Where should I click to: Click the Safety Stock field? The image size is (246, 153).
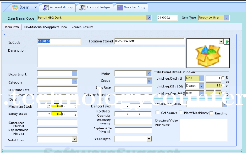tap(57, 114)
